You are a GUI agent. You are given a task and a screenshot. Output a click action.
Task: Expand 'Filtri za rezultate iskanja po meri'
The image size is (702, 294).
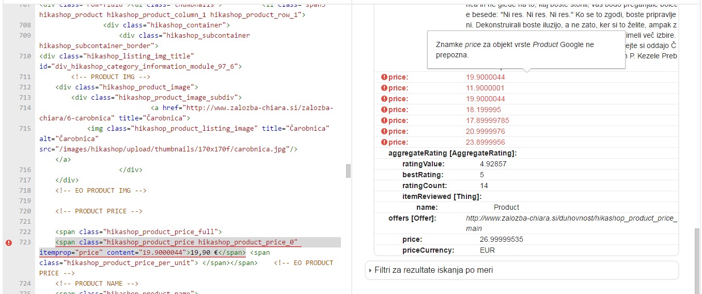(433, 270)
